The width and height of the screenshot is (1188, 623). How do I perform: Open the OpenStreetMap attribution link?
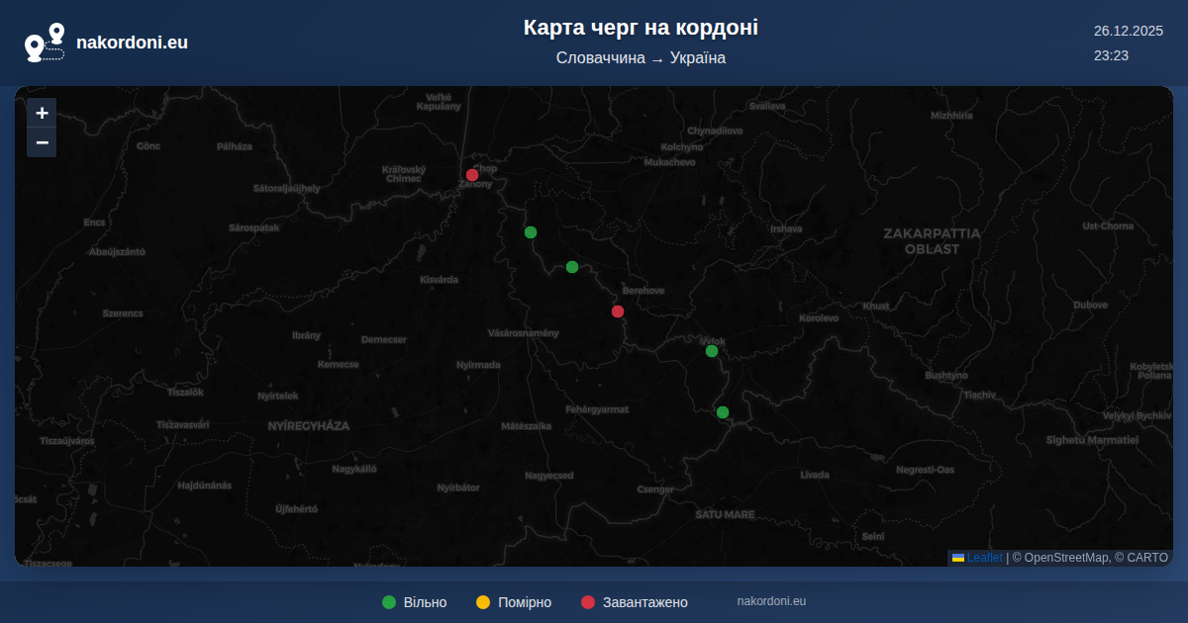point(1066,558)
